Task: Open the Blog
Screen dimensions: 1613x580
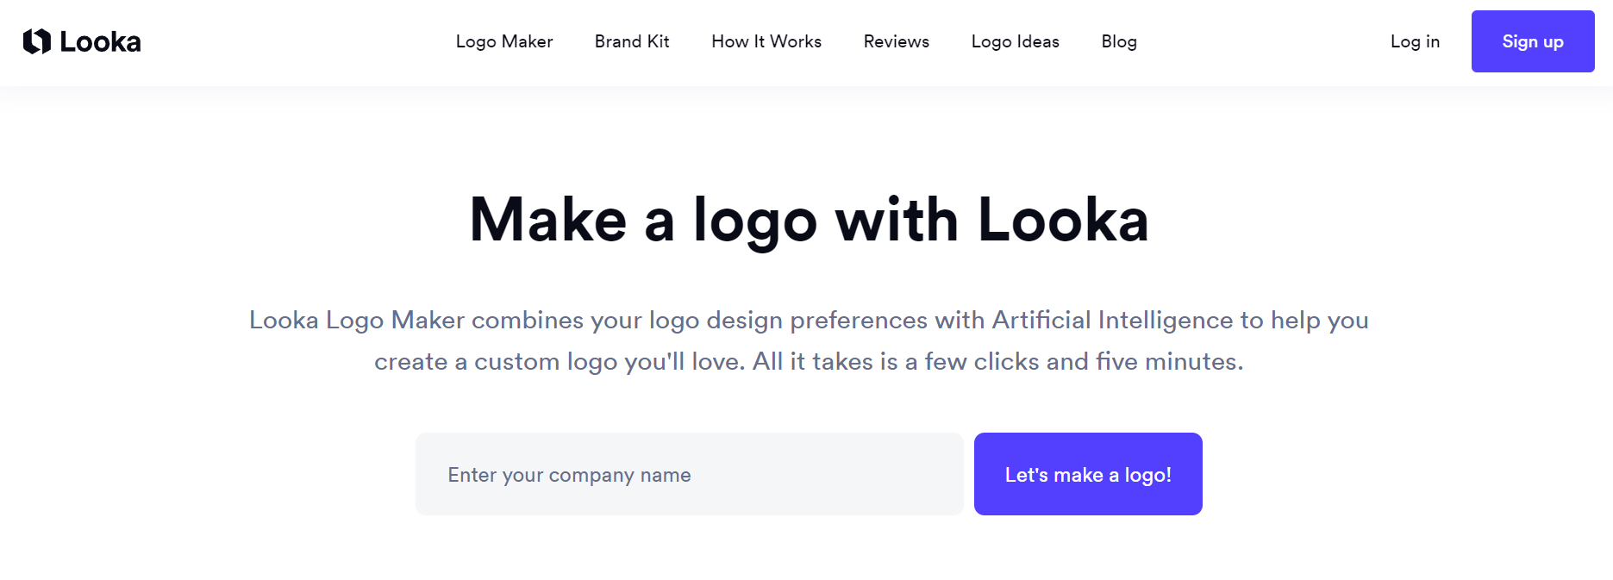Action: [x=1118, y=41]
